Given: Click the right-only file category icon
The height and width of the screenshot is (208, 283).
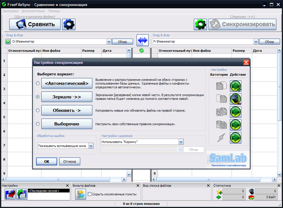Looking at the screenshot, I should click(x=221, y=99).
